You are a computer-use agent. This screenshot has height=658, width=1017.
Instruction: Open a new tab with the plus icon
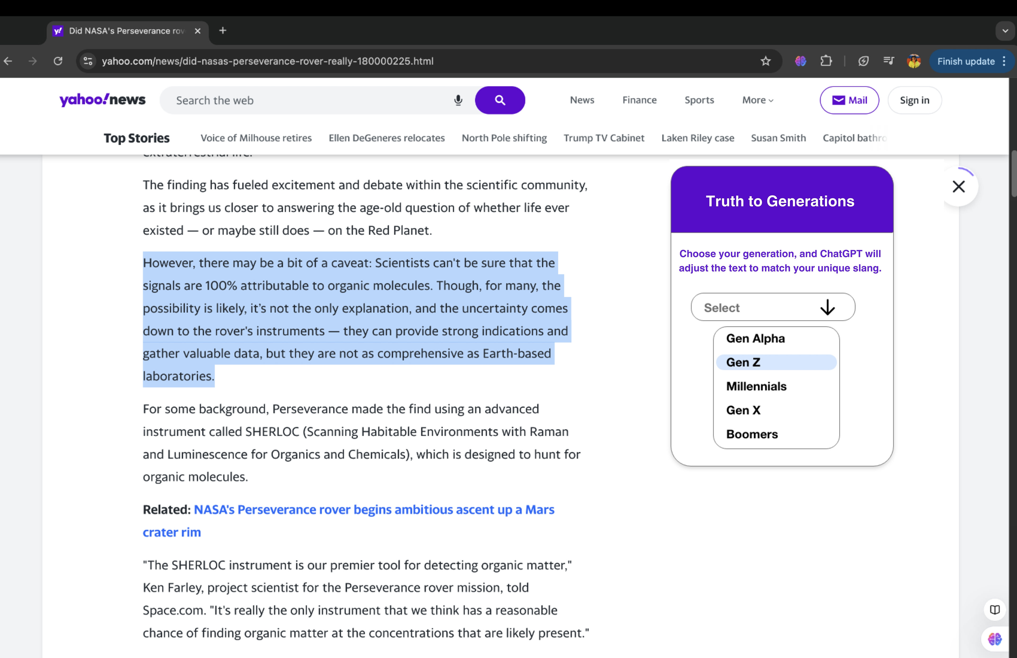223,30
